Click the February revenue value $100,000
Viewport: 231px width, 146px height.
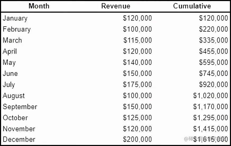point(137,29)
